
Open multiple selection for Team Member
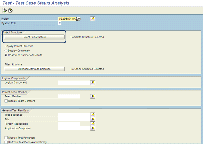pos(93,96)
